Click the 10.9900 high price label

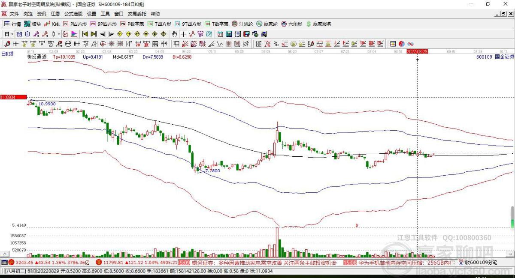pos(47,104)
